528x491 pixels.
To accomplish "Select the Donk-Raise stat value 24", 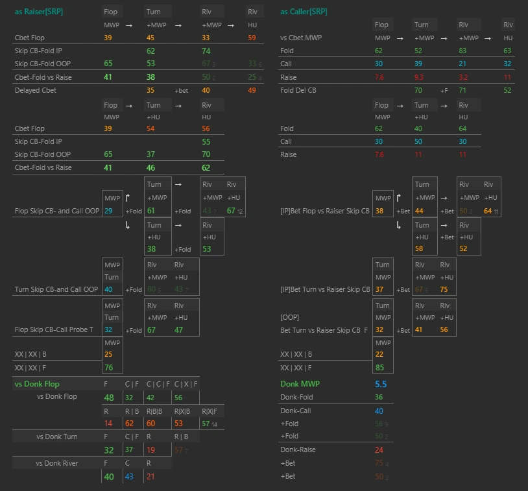I will click(379, 449).
